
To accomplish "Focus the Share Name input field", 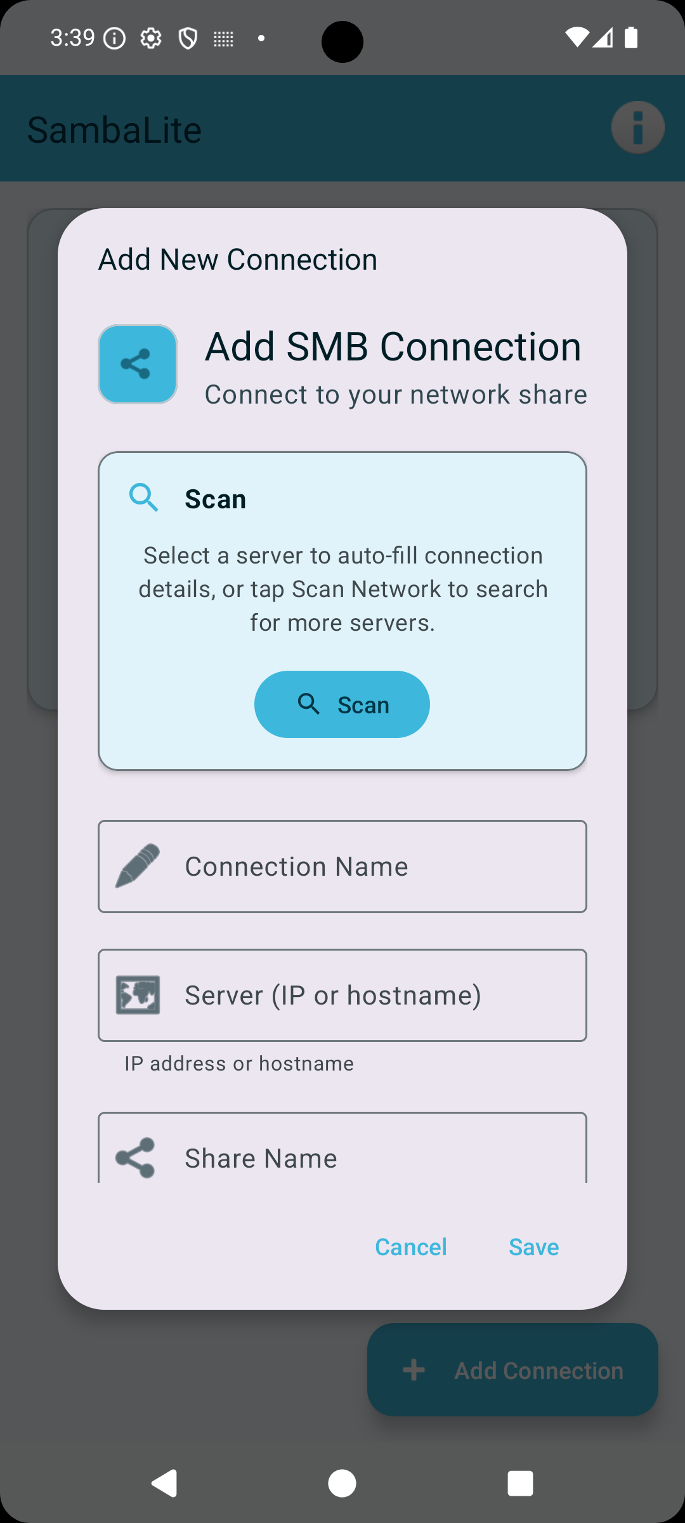I will (x=342, y=1148).
